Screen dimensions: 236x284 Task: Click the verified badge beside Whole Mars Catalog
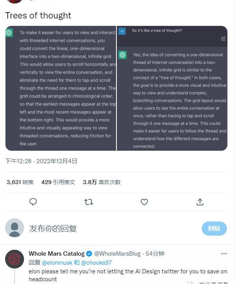[x=89, y=254]
